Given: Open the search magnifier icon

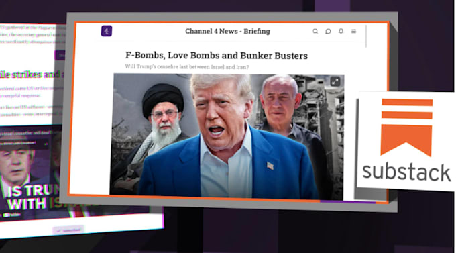Looking at the screenshot, I should coord(315,31).
